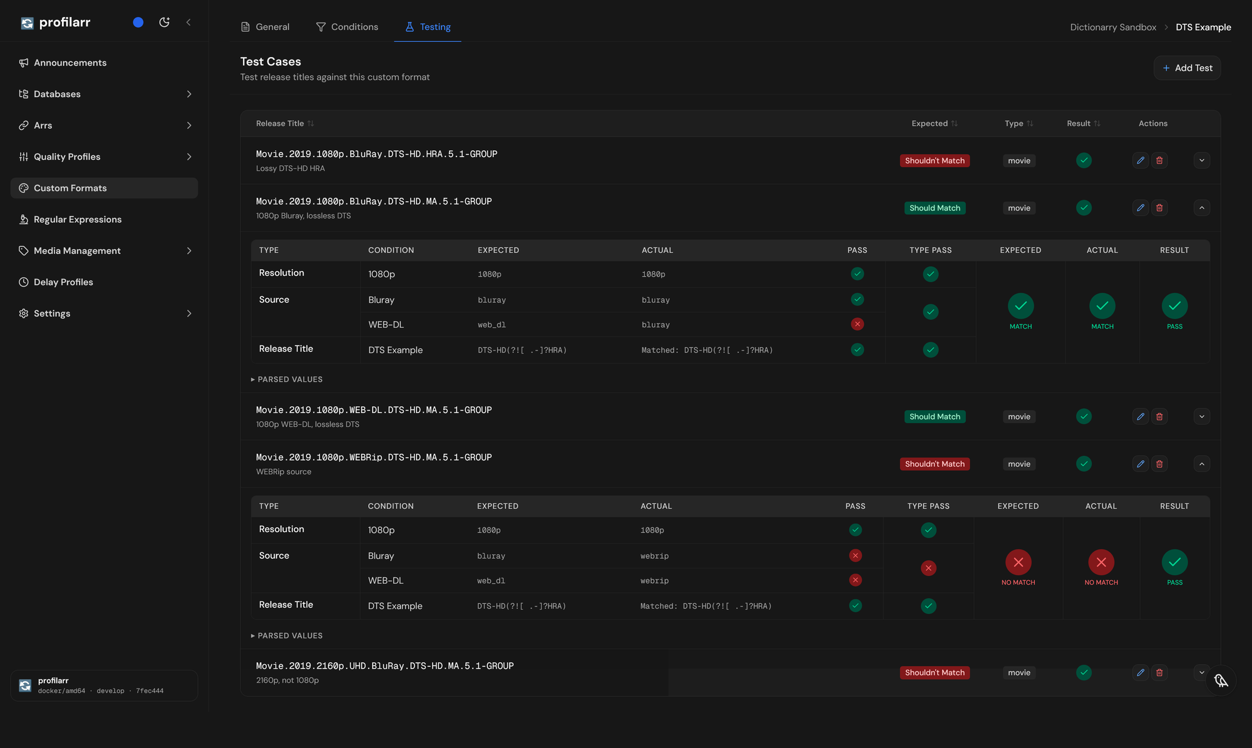1252x748 pixels.
Task: Sort by Release Title column
Action: point(285,124)
